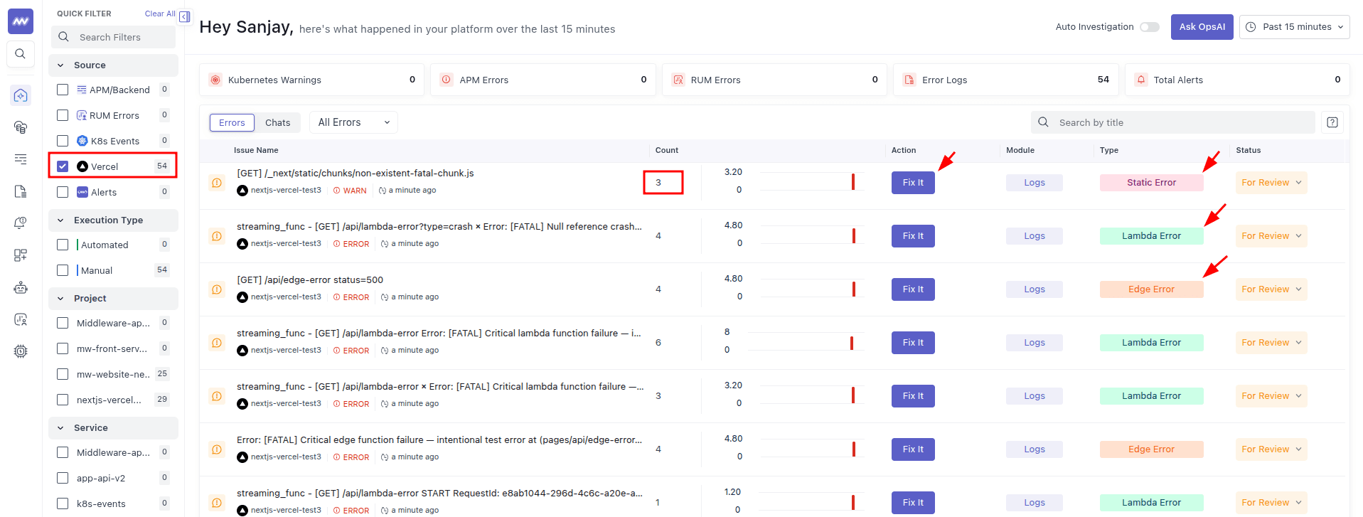
Task: Open the document page icon in the sidebar
Action: 21,191
